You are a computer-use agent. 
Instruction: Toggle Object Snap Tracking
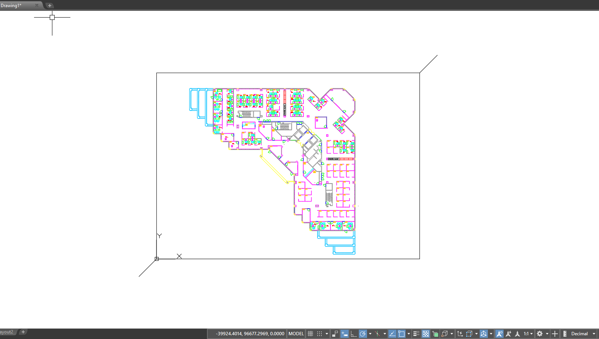click(x=392, y=333)
